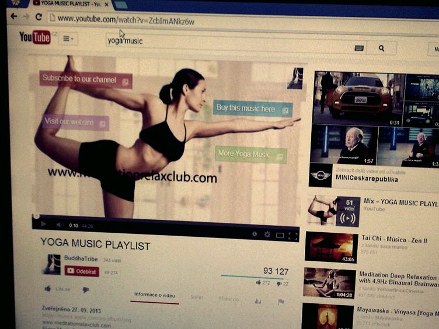Select the 'Přidat do' tab
This screenshot has width=439, height=329.
[228, 299]
